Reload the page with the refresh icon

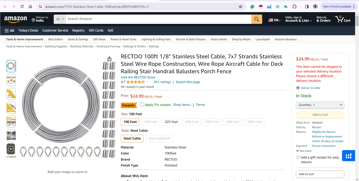point(22,6)
